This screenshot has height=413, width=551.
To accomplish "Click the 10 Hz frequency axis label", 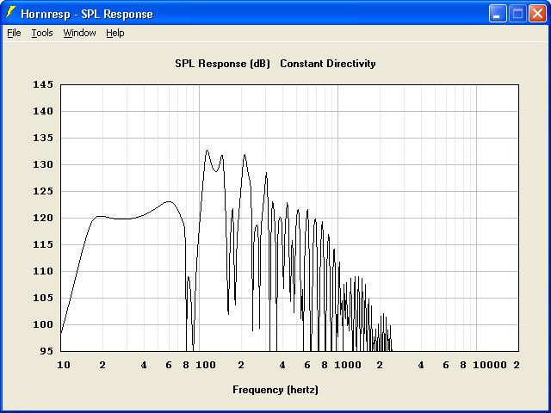I will click(x=63, y=365).
